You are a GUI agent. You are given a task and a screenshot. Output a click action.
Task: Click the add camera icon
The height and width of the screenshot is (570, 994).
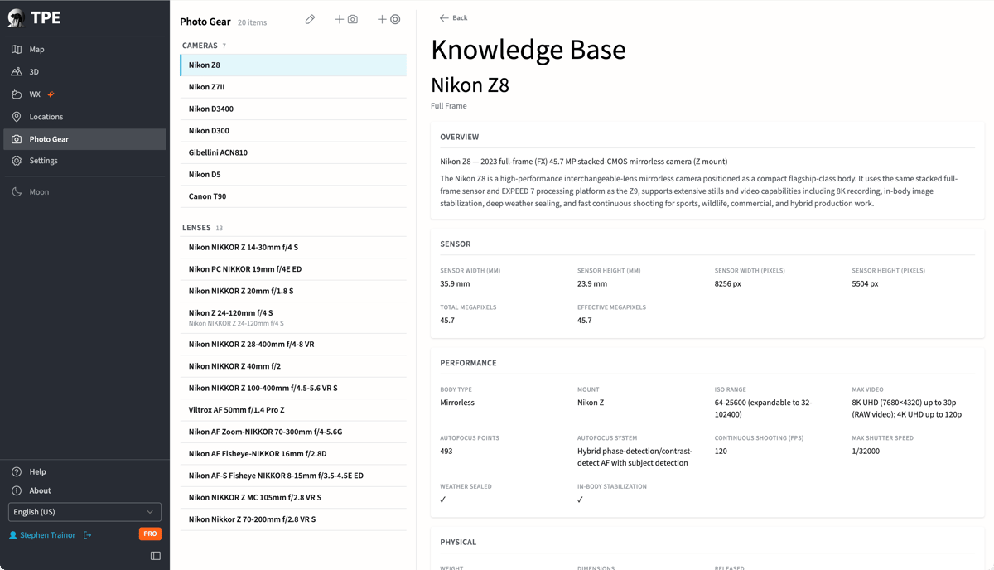347,19
